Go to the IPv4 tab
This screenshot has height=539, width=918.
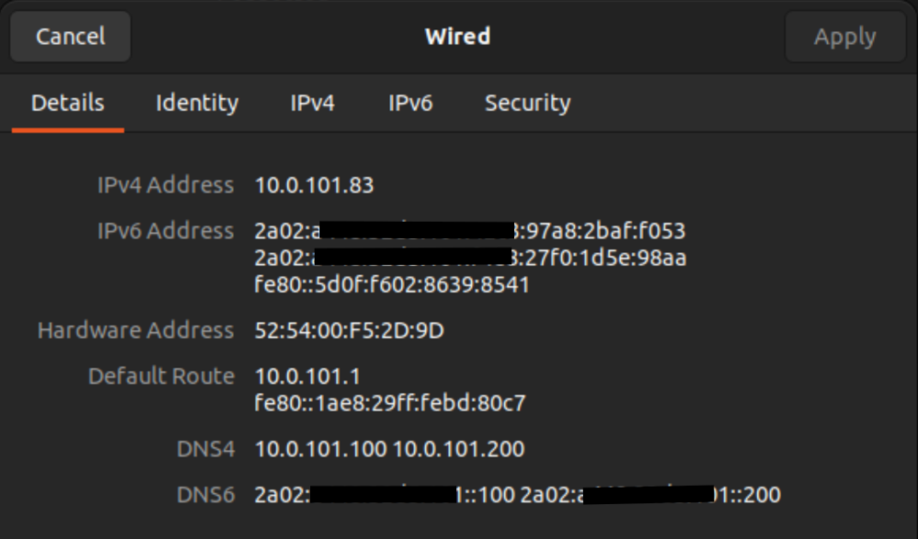(313, 103)
